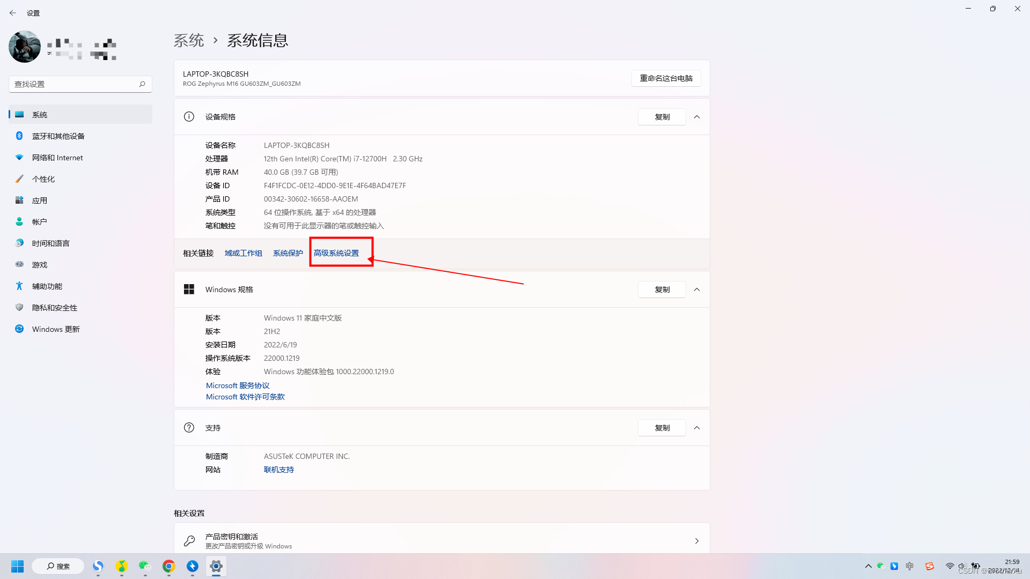The image size is (1030, 579).
Task: Open Sogou browser from taskbar
Action: [x=98, y=566]
